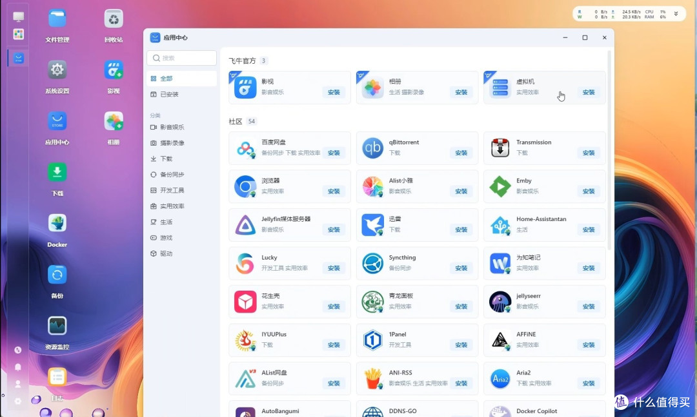Screen dimensions: 697x417
Task: Filter by 生活 category
Action: pyautogui.click(x=181, y=222)
